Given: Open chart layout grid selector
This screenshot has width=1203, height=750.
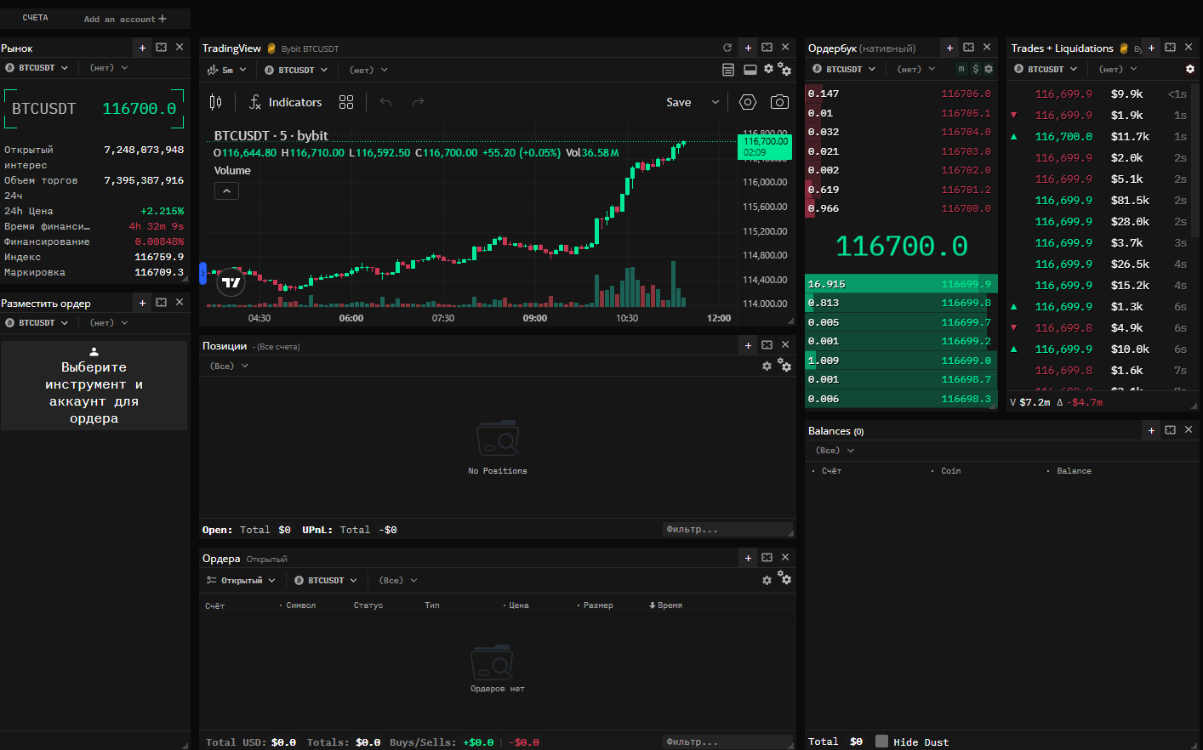Looking at the screenshot, I should [x=346, y=102].
